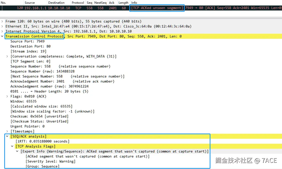Select the Destination Port: 80 field
282x169 pixels.
(30, 46)
